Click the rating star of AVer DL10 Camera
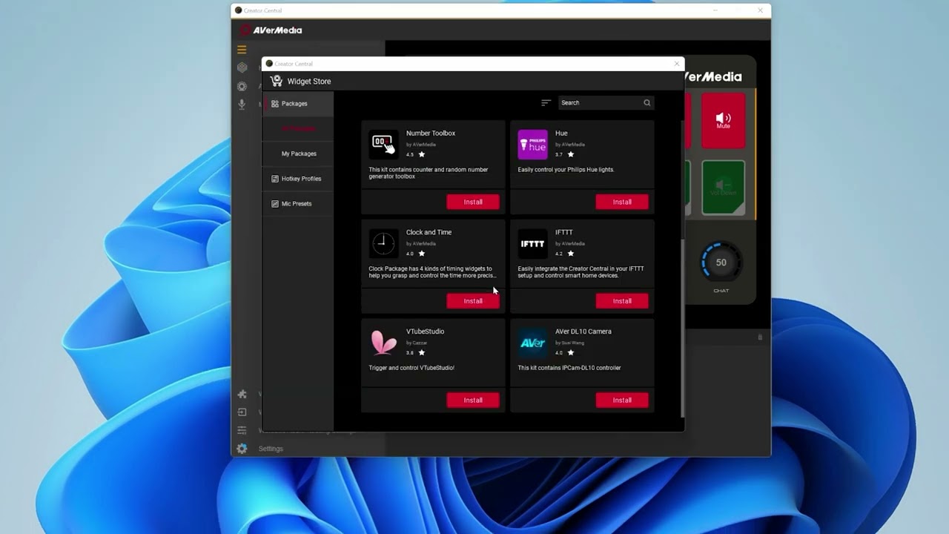Image resolution: width=949 pixels, height=534 pixels. (x=571, y=352)
